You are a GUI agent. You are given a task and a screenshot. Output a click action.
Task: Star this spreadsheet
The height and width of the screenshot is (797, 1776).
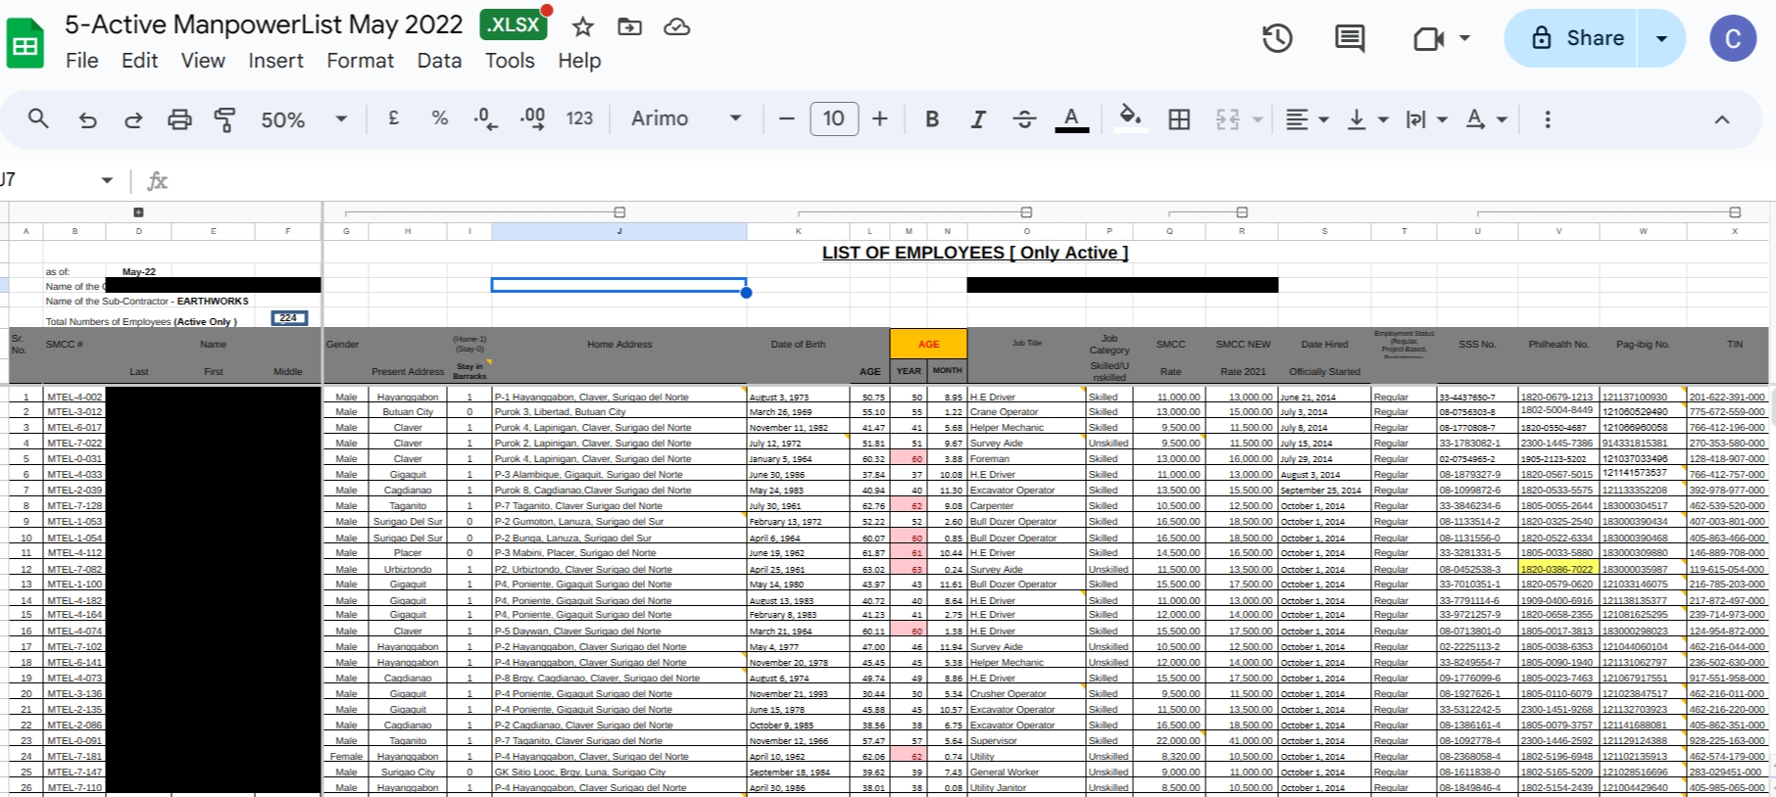coord(583,27)
